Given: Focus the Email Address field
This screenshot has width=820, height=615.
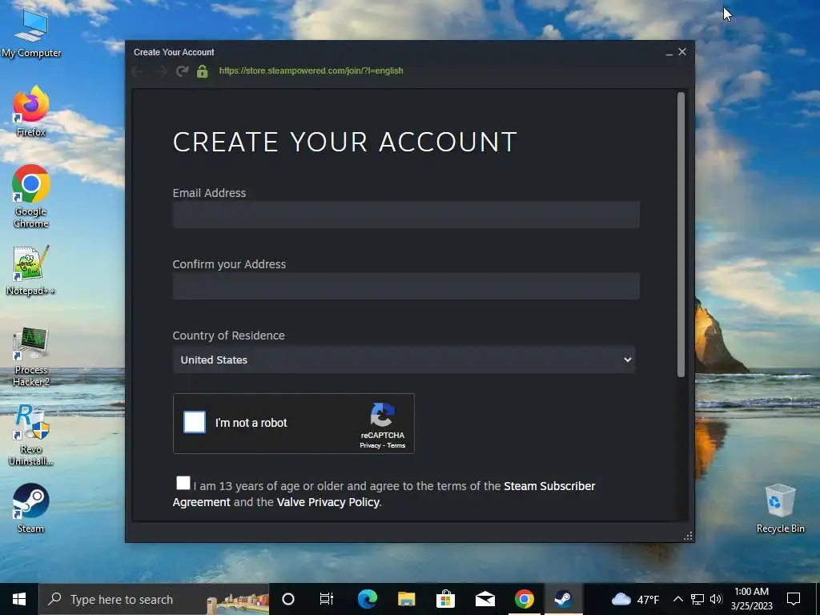Looking at the screenshot, I should (x=406, y=215).
